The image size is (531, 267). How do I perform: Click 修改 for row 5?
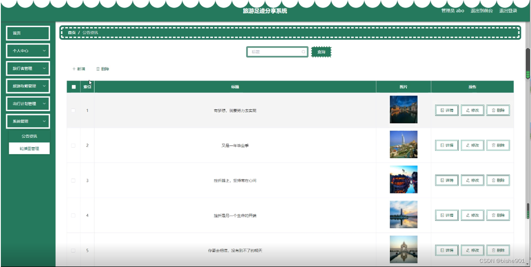pos(472,250)
